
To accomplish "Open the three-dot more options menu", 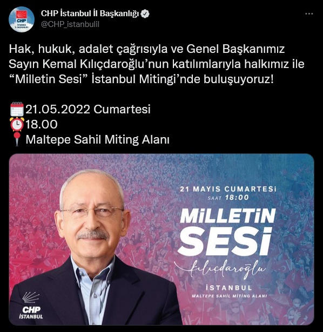I will (x=309, y=13).
